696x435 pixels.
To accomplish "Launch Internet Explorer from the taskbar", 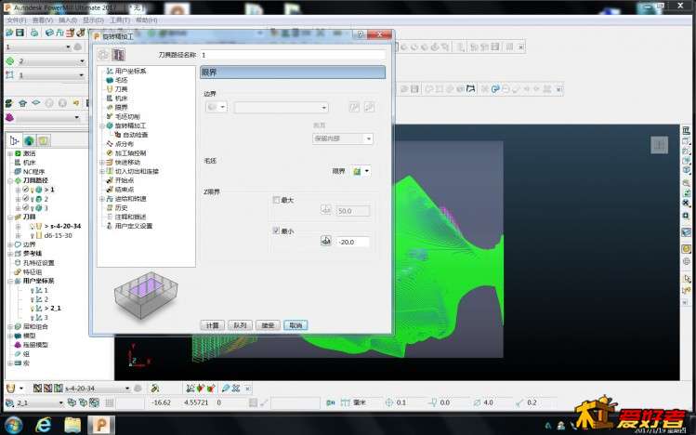I will point(43,425).
